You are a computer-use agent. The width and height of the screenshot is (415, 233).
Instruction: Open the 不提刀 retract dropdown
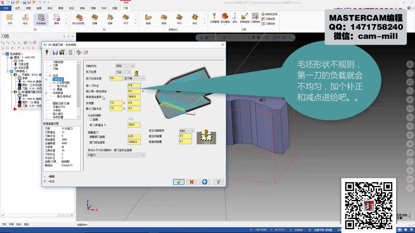[116, 155]
